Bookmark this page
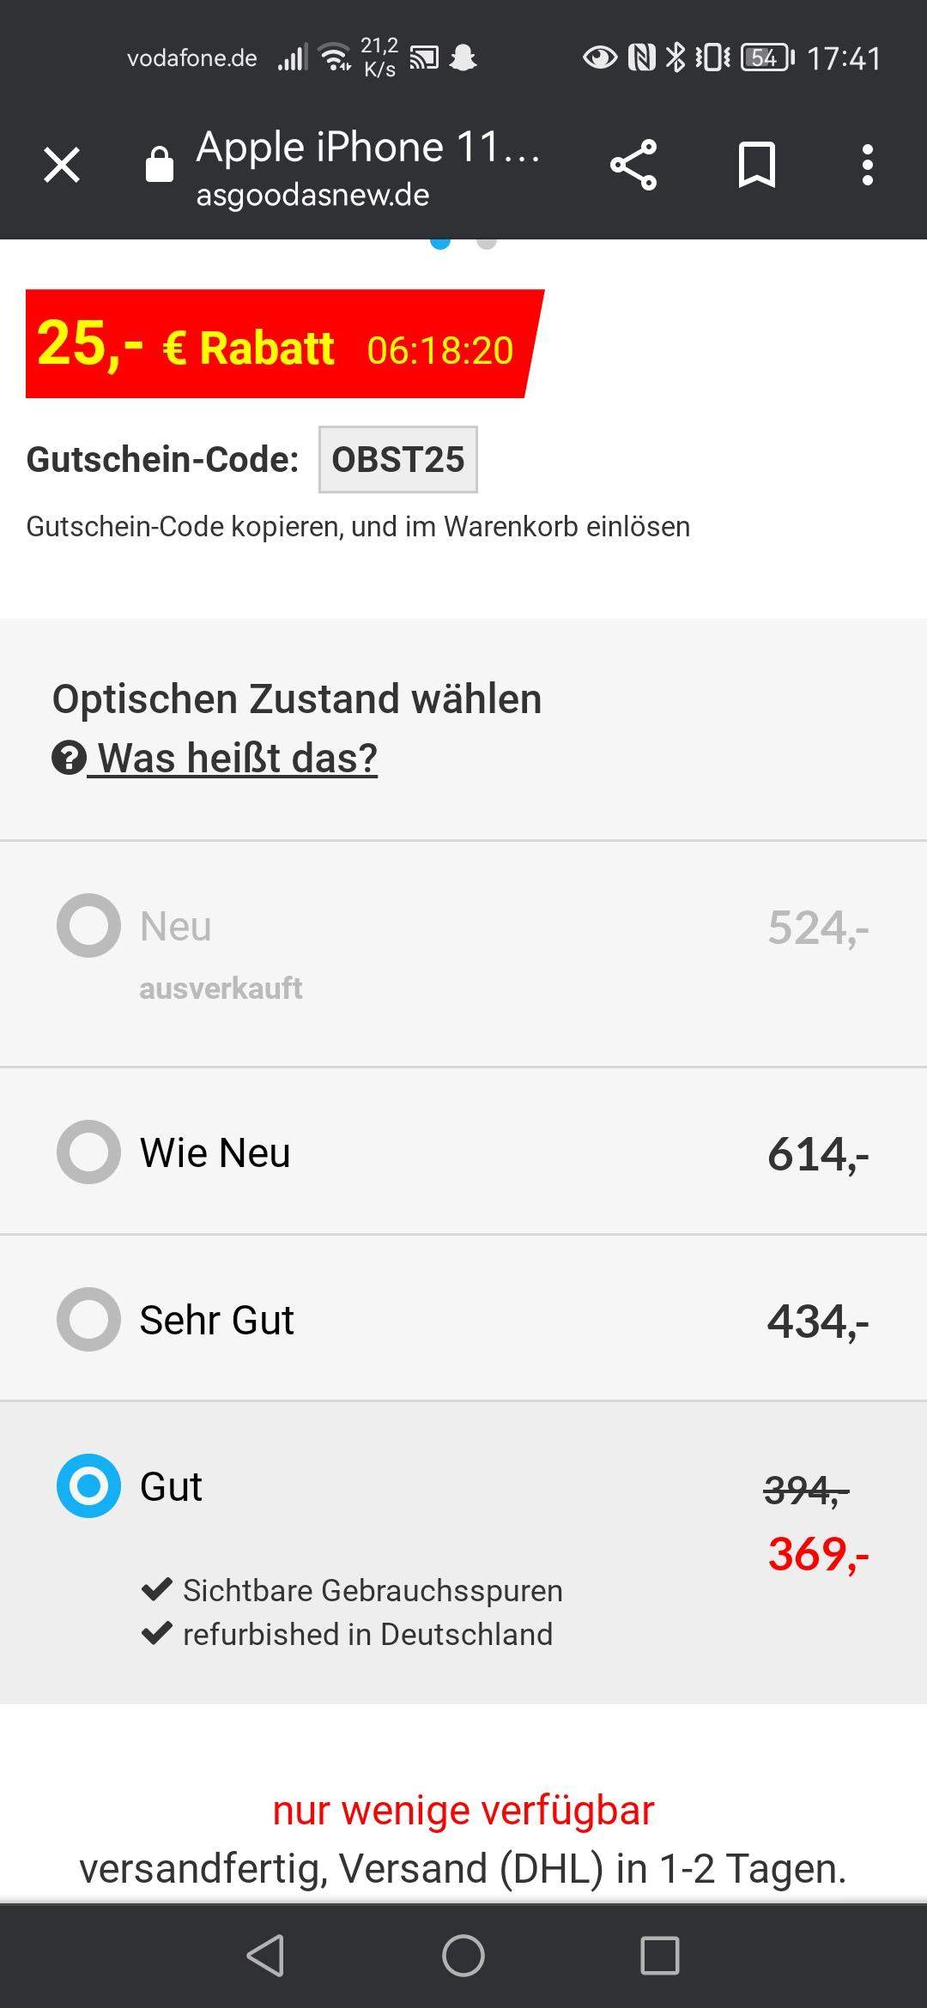This screenshot has width=927, height=2008. click(x=756, y=165)
